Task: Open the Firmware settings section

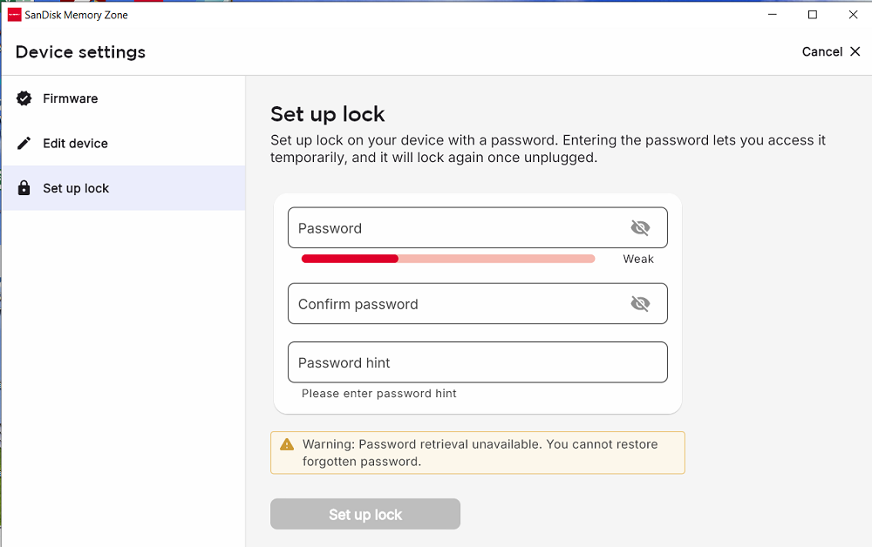Action: pyautogui.click(x=124, y=98)
